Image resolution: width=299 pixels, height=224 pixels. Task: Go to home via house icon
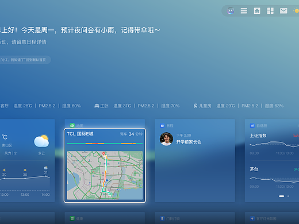(x=257, y=11)
